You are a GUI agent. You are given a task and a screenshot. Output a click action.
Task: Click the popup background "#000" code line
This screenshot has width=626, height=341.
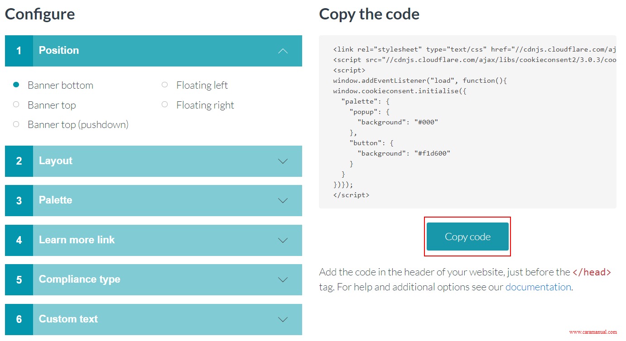click(x=398, y=122)
